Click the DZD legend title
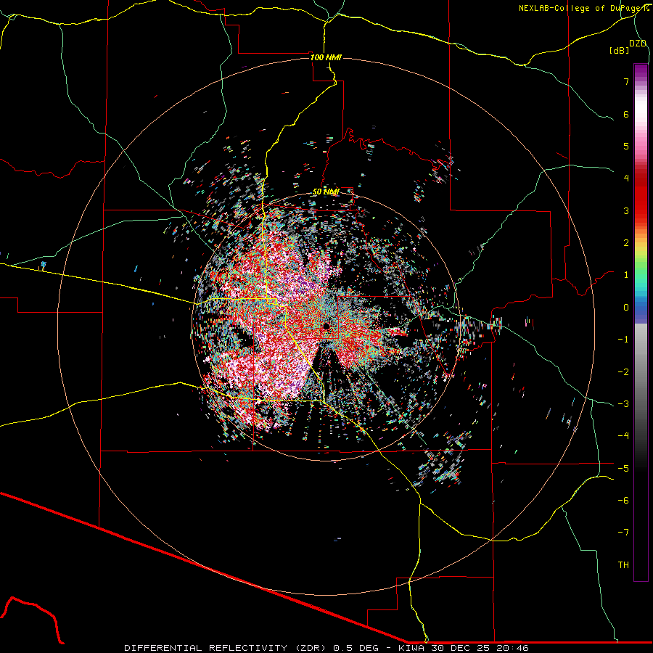653x653 pixels. click(x=638, y=44)
